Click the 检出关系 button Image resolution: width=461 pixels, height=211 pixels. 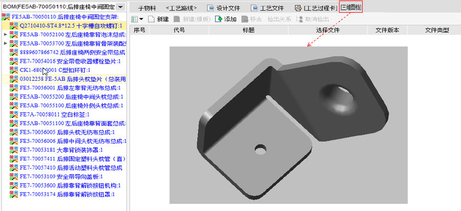(279, 19)
